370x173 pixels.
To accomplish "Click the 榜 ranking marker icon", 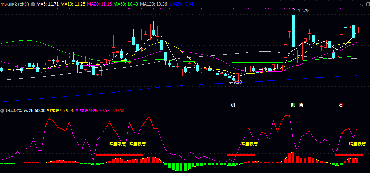I will [301, 105].
